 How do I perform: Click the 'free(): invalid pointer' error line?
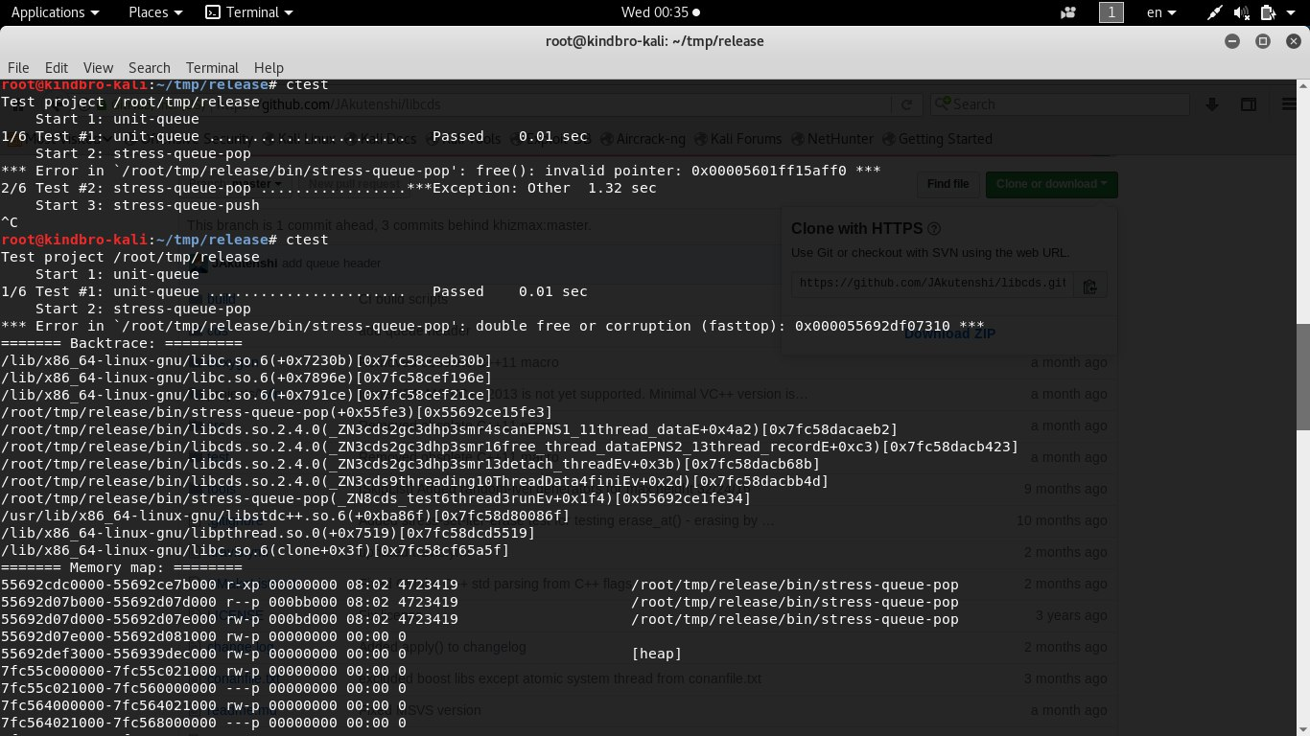pos(441,171)
